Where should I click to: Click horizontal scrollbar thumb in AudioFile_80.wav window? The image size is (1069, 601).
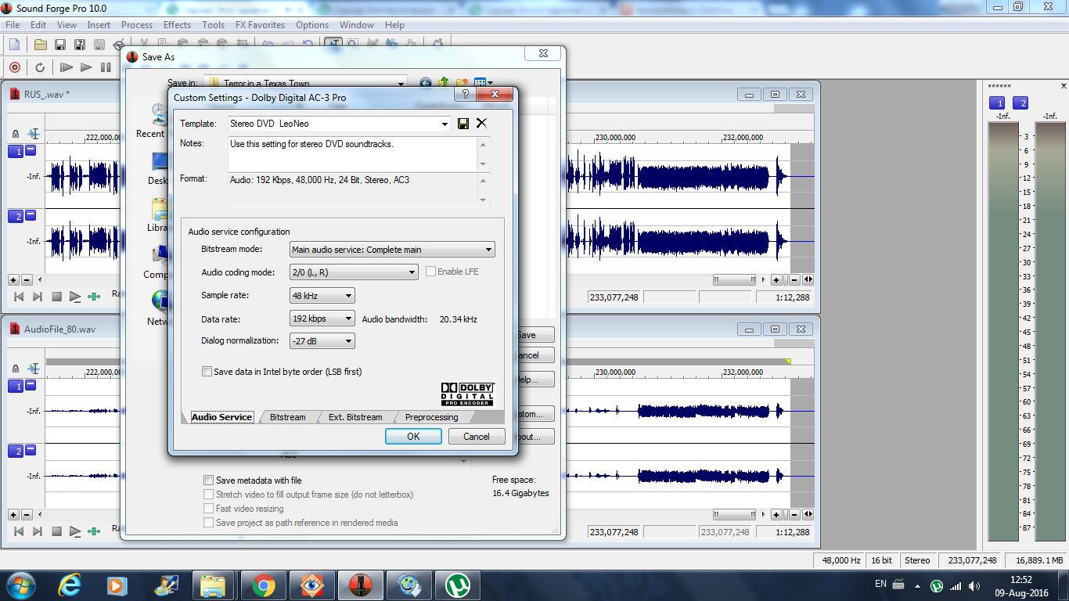(735, 514)
